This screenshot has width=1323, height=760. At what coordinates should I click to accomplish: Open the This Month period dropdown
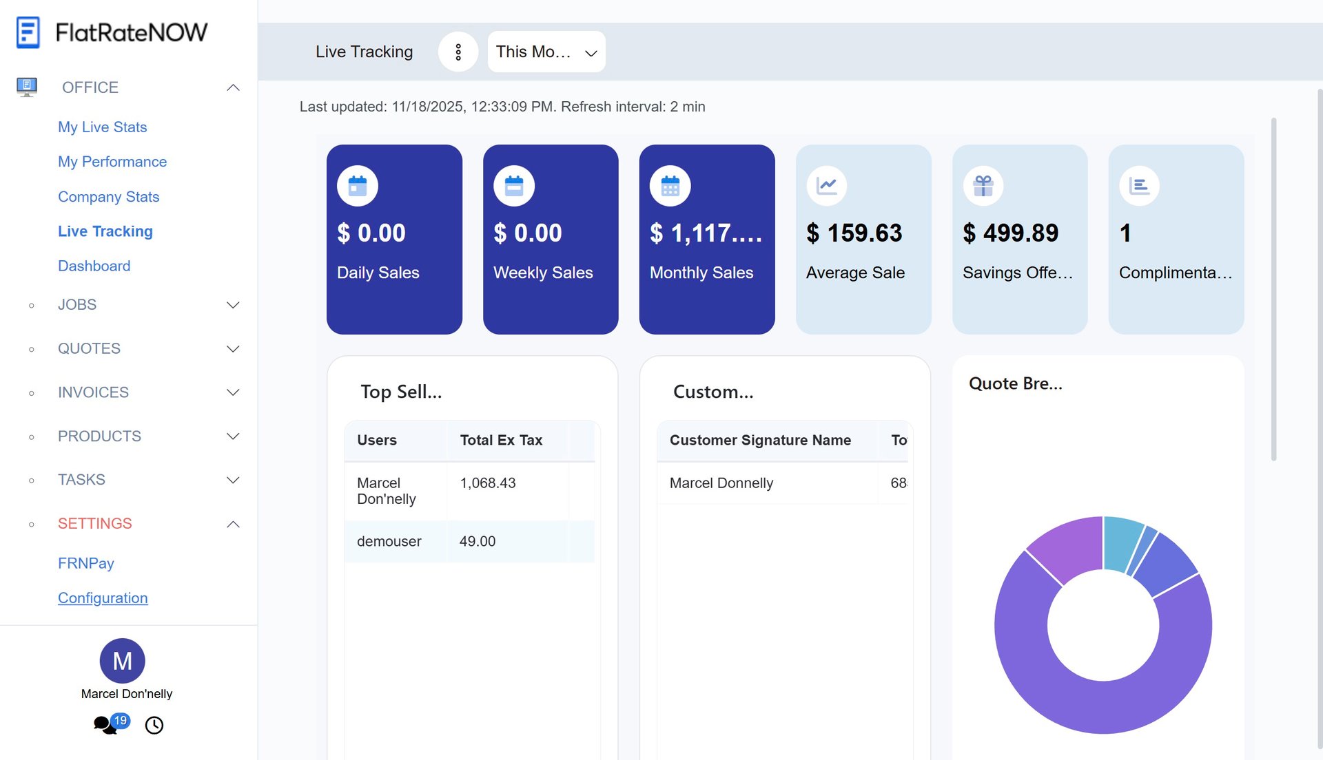click(546, 52)
